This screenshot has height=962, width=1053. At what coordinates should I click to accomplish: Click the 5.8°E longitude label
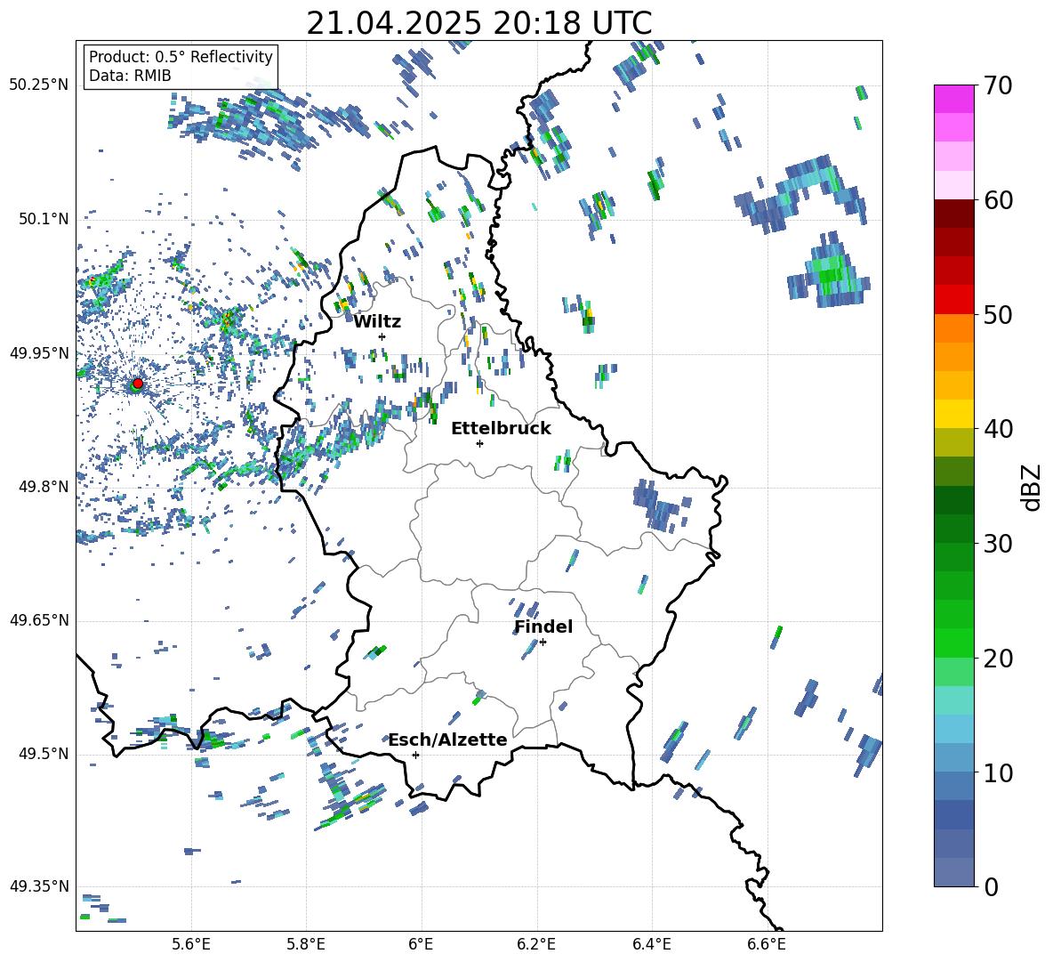pos(306,944)
